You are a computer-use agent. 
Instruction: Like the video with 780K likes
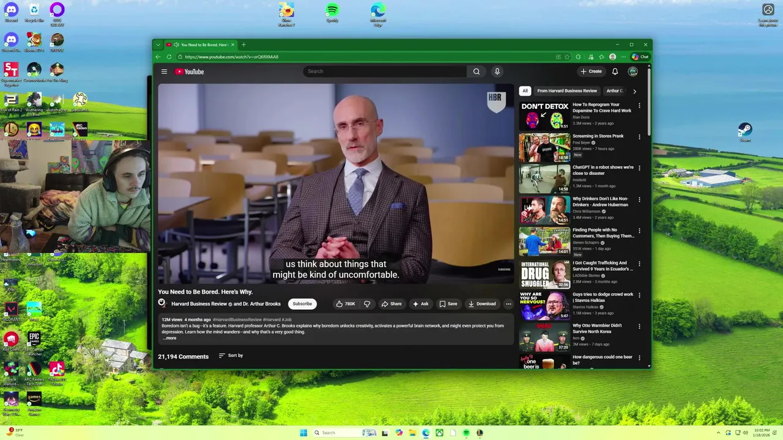pyautogui.click(x=346, y=304)
